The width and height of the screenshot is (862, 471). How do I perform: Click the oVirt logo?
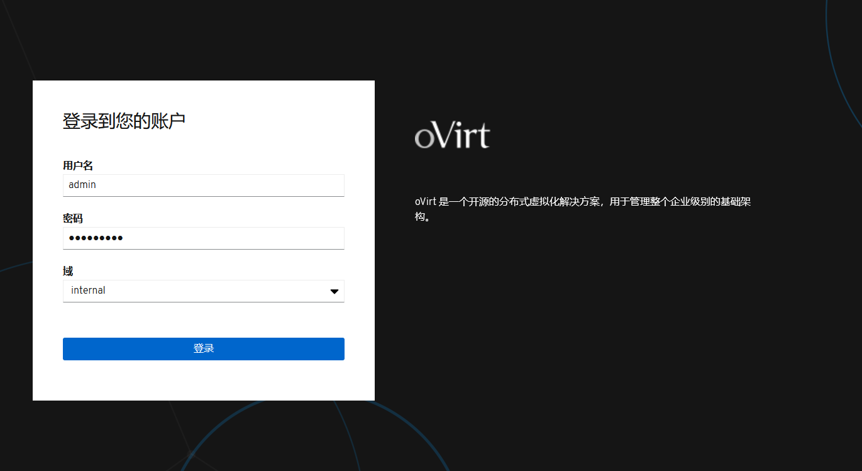pos(452,135)
